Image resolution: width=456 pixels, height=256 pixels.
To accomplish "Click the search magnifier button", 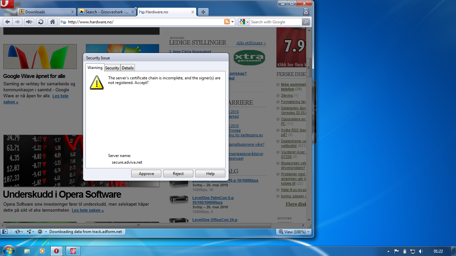I will 306,22.
